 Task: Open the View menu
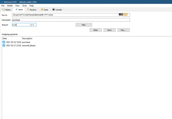(x=17, y=6)
